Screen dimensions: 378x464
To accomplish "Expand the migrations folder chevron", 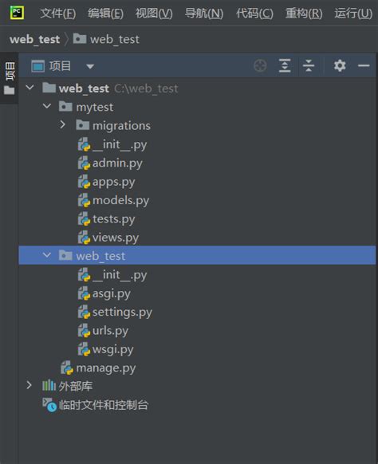I will pos(62,125).
